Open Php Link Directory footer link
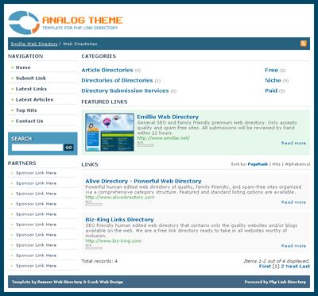318x296 pixels. point(288,282)
